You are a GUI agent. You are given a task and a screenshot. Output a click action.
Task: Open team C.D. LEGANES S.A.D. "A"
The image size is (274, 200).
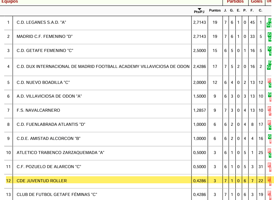(41, 22)
